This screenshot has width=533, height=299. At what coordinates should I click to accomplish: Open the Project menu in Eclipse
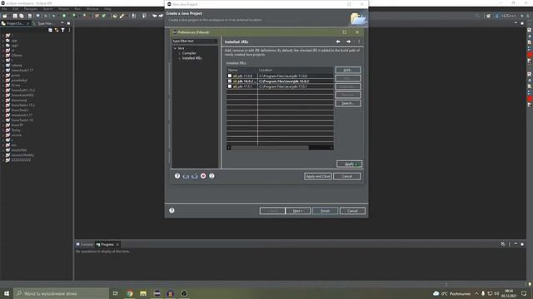pyautogui.click(x=63, y=9)
